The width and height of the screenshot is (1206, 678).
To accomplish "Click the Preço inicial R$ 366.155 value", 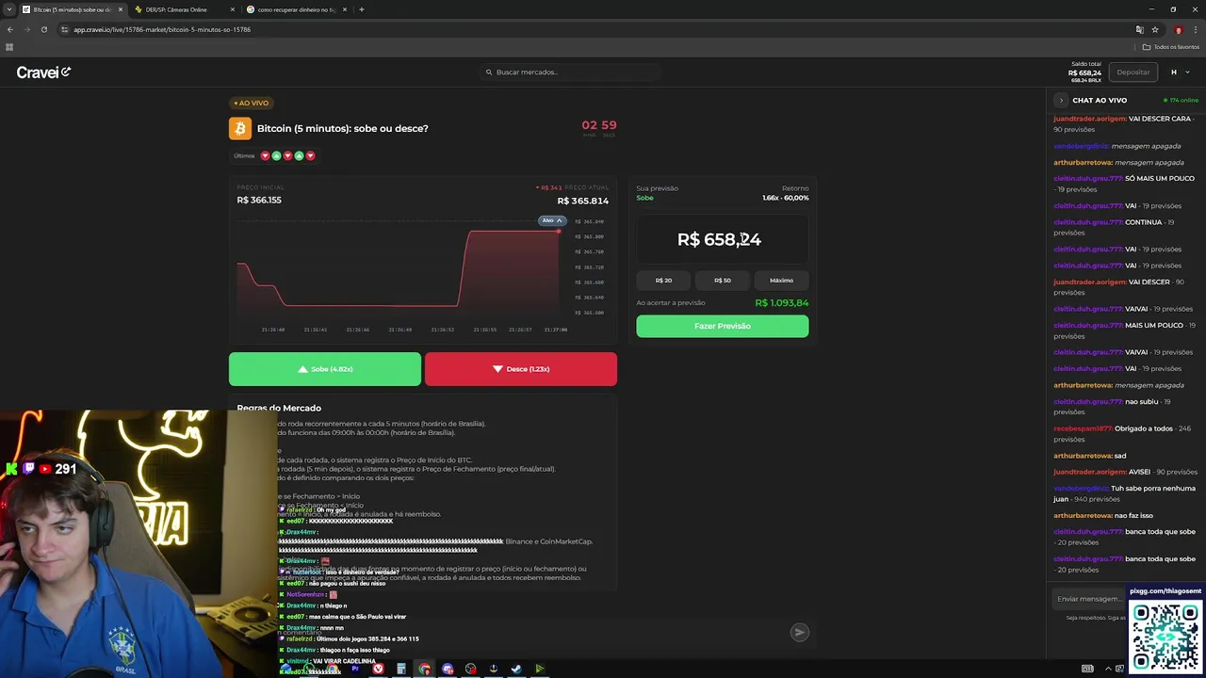I will 259,200.
